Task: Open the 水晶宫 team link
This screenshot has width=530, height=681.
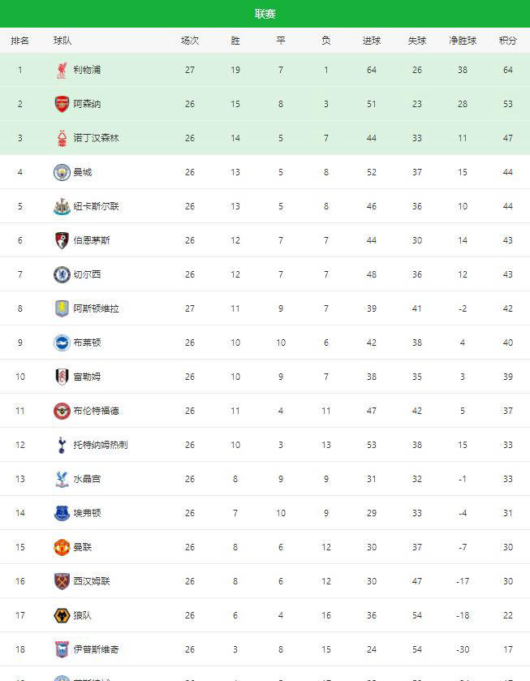Action: pos(87,479)
